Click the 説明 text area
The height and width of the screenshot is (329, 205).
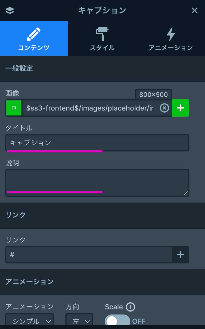(97, 182)
